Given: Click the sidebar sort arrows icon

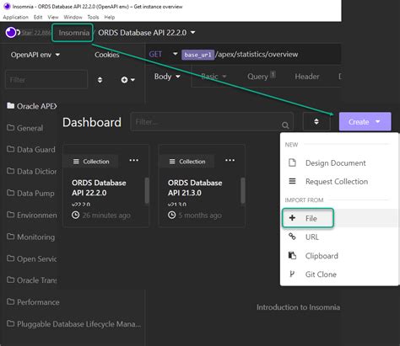Looking at the screenshot, I should pos(100,80).
